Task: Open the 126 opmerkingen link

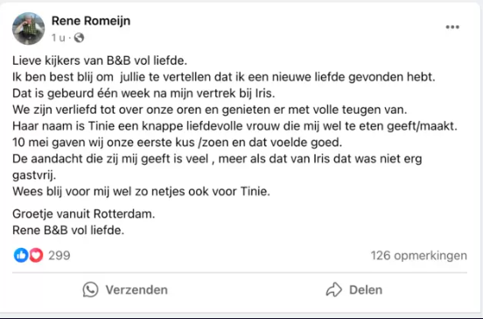Action: pos(418,255)
